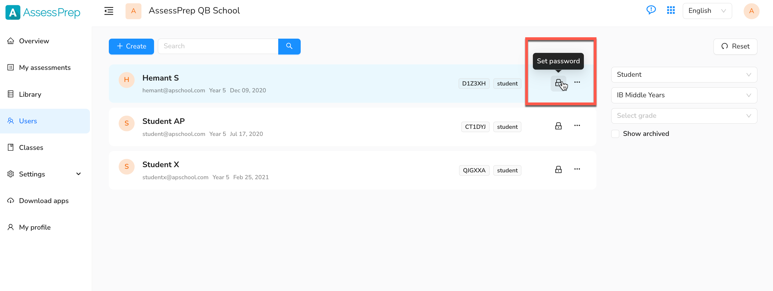Open Student AP user name
Screen dimensions: 773x291
163,121
